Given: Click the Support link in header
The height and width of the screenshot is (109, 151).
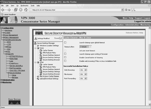Looking at the screenshot, I should 139,18.
